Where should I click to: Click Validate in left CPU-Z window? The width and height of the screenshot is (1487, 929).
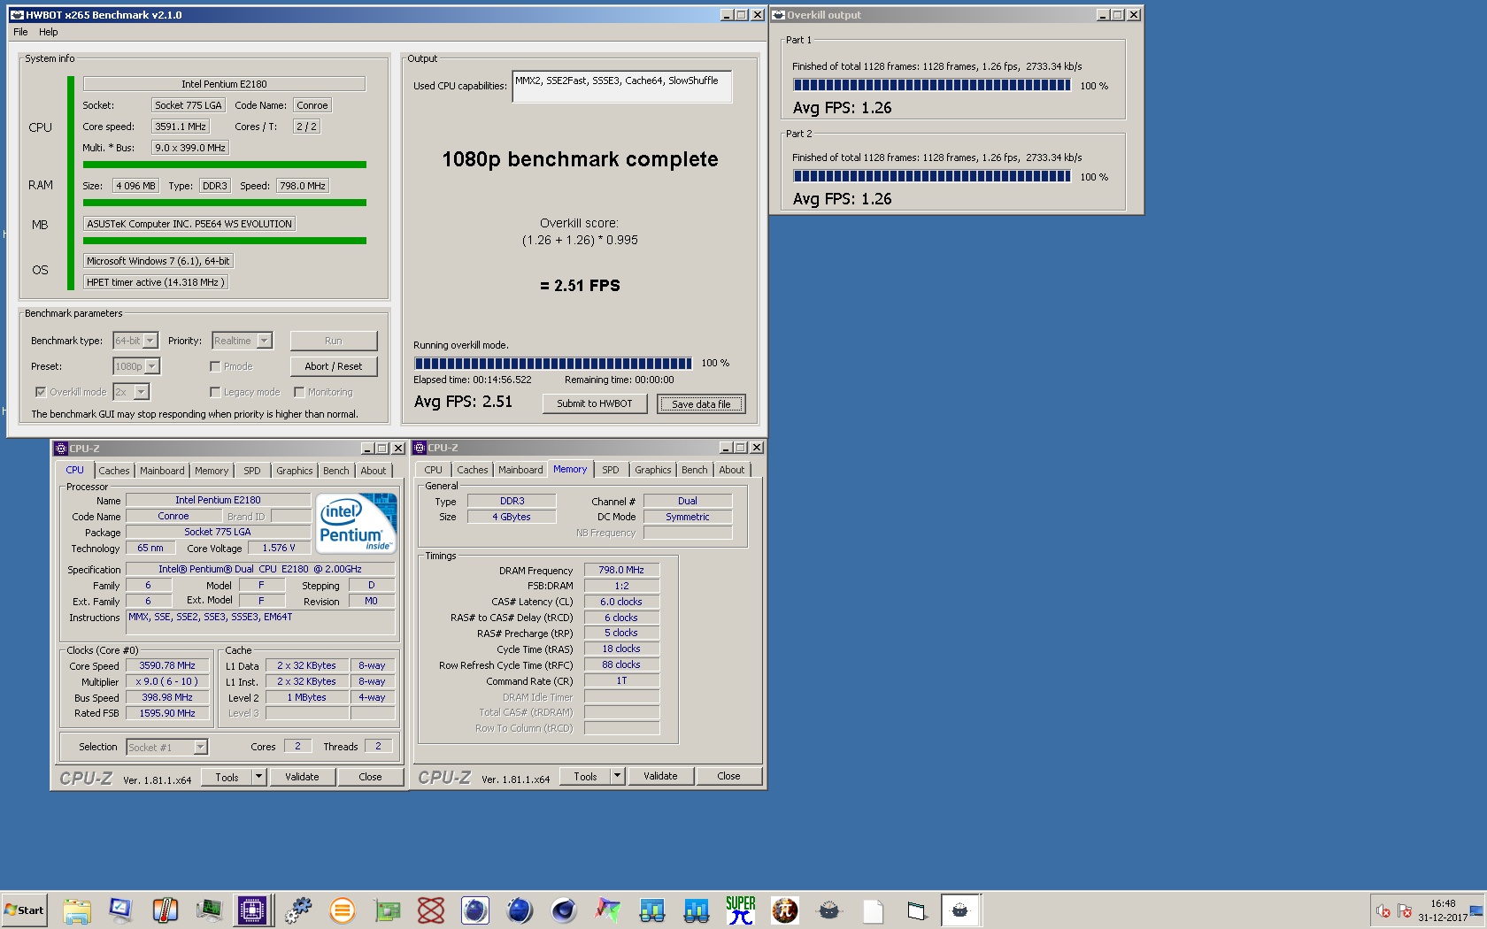pos(302,777)
